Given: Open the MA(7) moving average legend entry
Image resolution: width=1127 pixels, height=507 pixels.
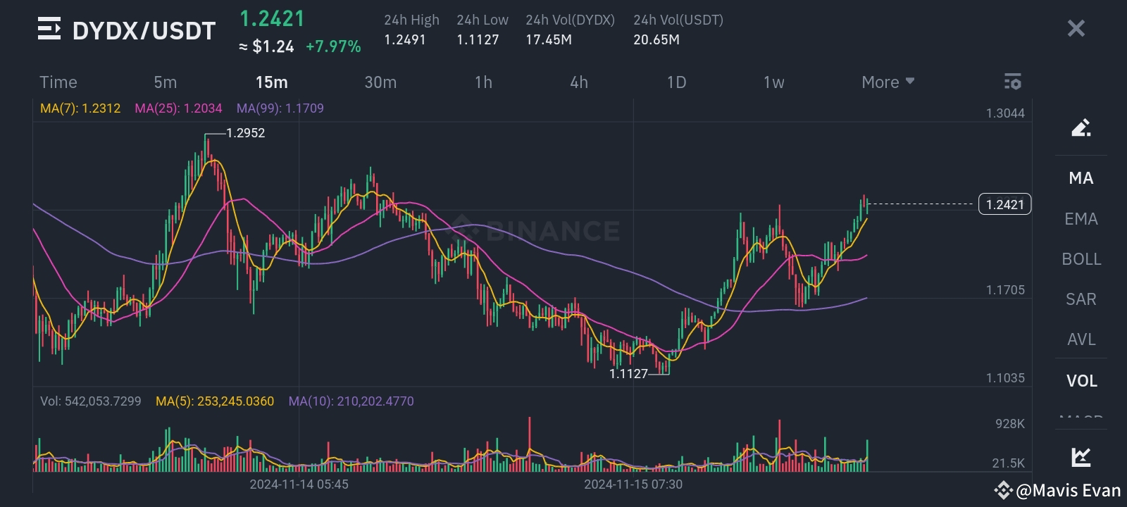Looking at the screenshot, I should pyautogui.click(x=81, y=108).
